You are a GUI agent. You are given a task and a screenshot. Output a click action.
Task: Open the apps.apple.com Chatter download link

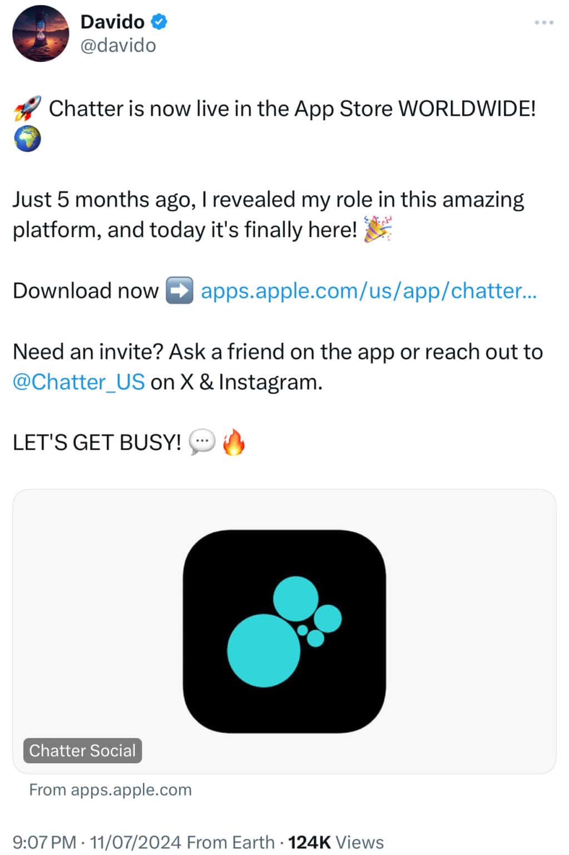tap(368, 291)
